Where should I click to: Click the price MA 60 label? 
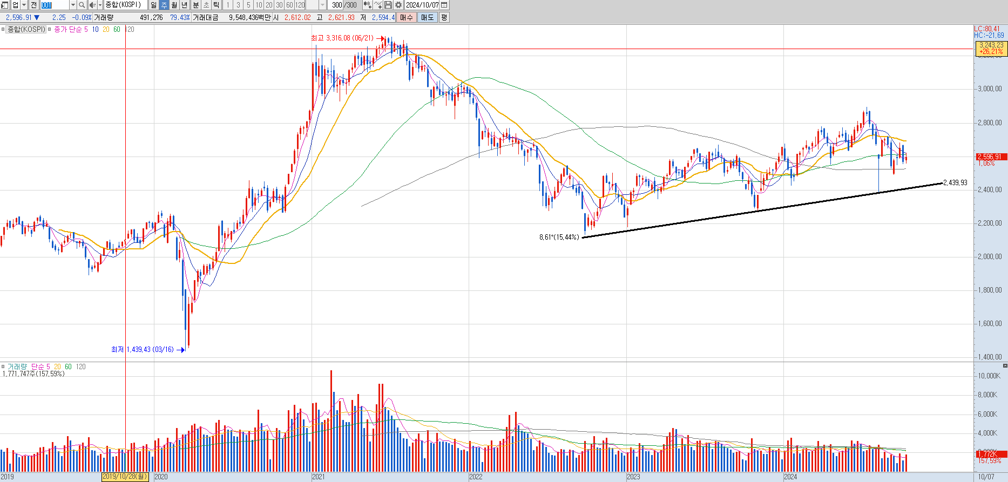coord(117,29)
